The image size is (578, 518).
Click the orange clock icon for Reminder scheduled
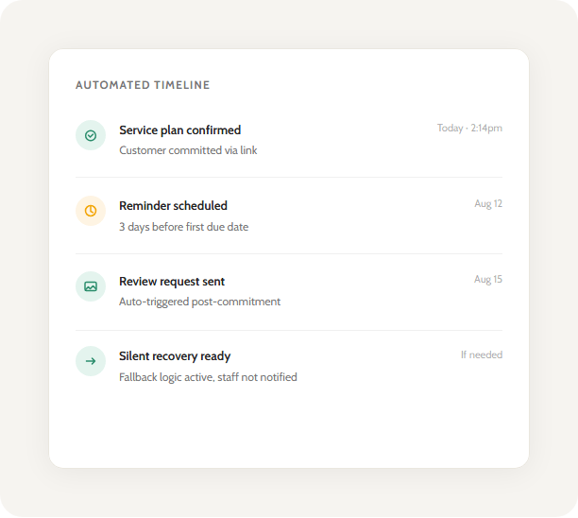tap(91, 211)
